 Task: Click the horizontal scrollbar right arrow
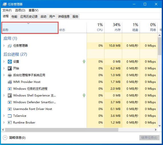(x=156, y=130)
